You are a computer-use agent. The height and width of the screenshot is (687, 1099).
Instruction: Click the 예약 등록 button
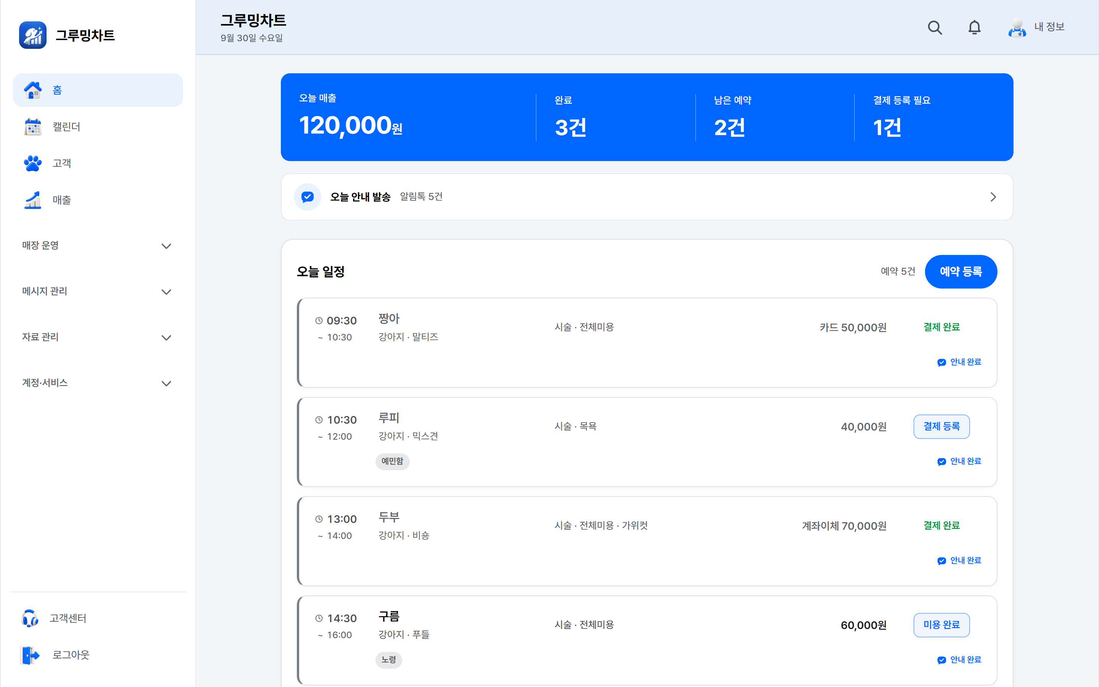pyautogui.click(x=960, y=272)
